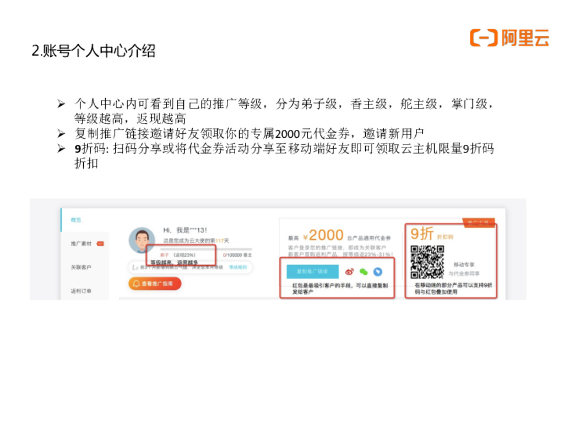
Task: Open the 返利订单 sidebar item
Action: click(x=81, y=291)
